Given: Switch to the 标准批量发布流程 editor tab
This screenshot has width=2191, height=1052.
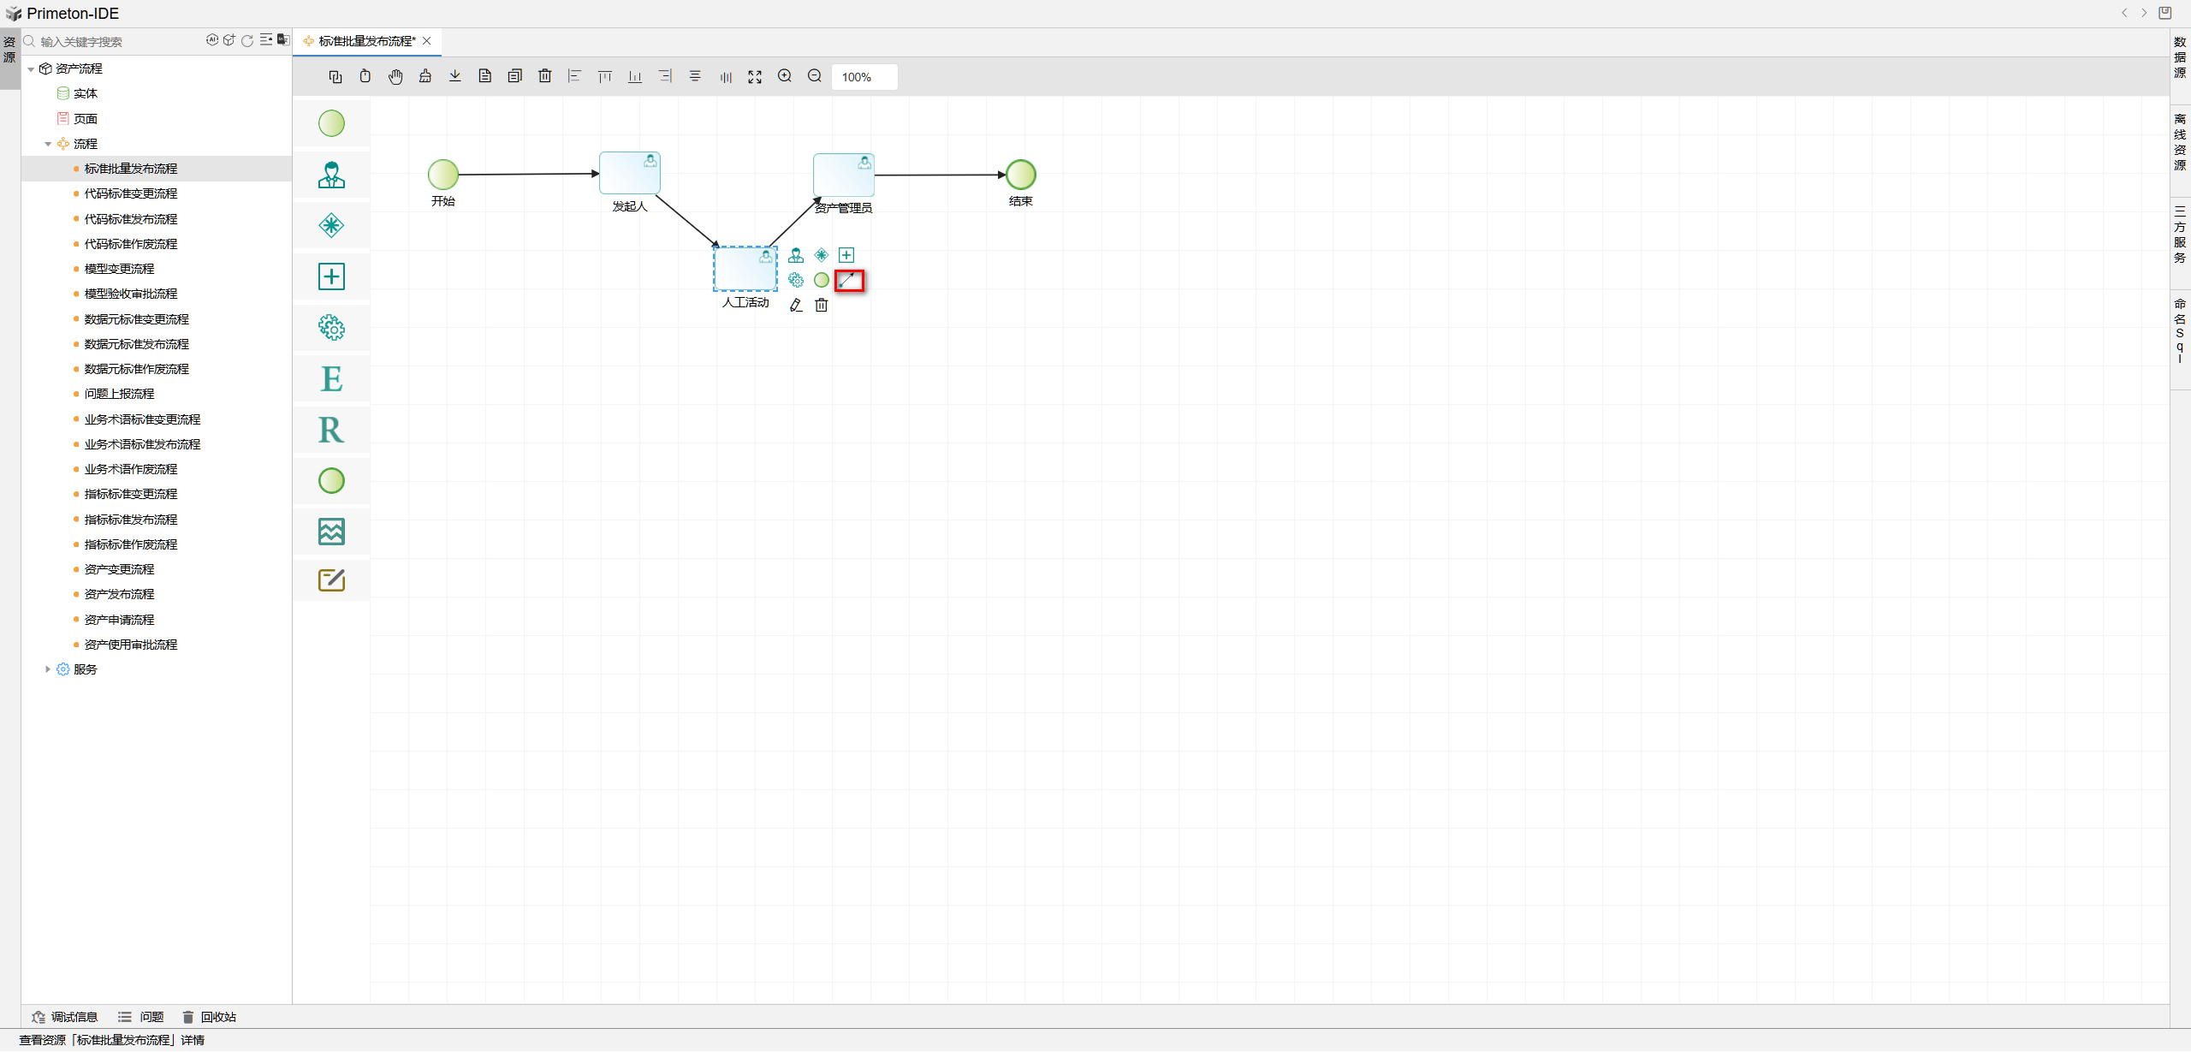Looking at the screenshot, I should coord(366,41).
